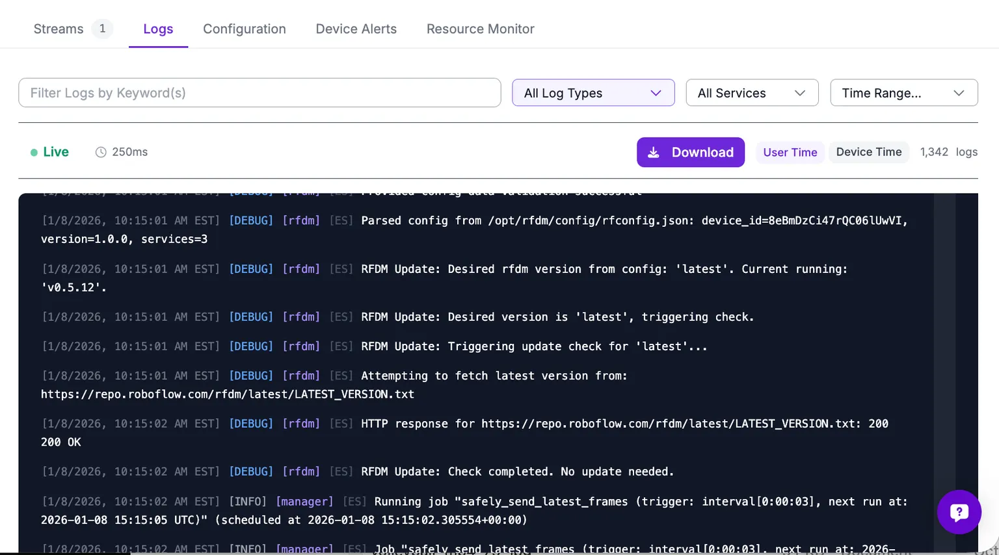Open the Streams tab
Image resolution: width=999 pixels, height=555 pixels.
[x=59, y=29]
